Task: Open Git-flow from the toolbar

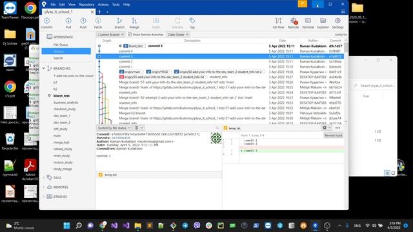Action: 278,23
